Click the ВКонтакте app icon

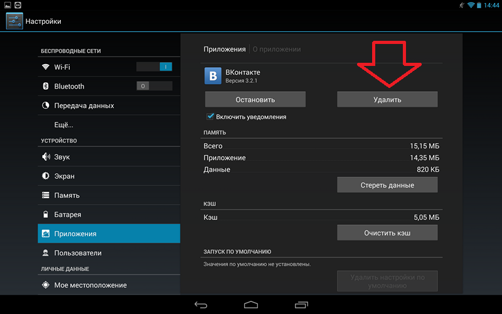click(213, 76)
